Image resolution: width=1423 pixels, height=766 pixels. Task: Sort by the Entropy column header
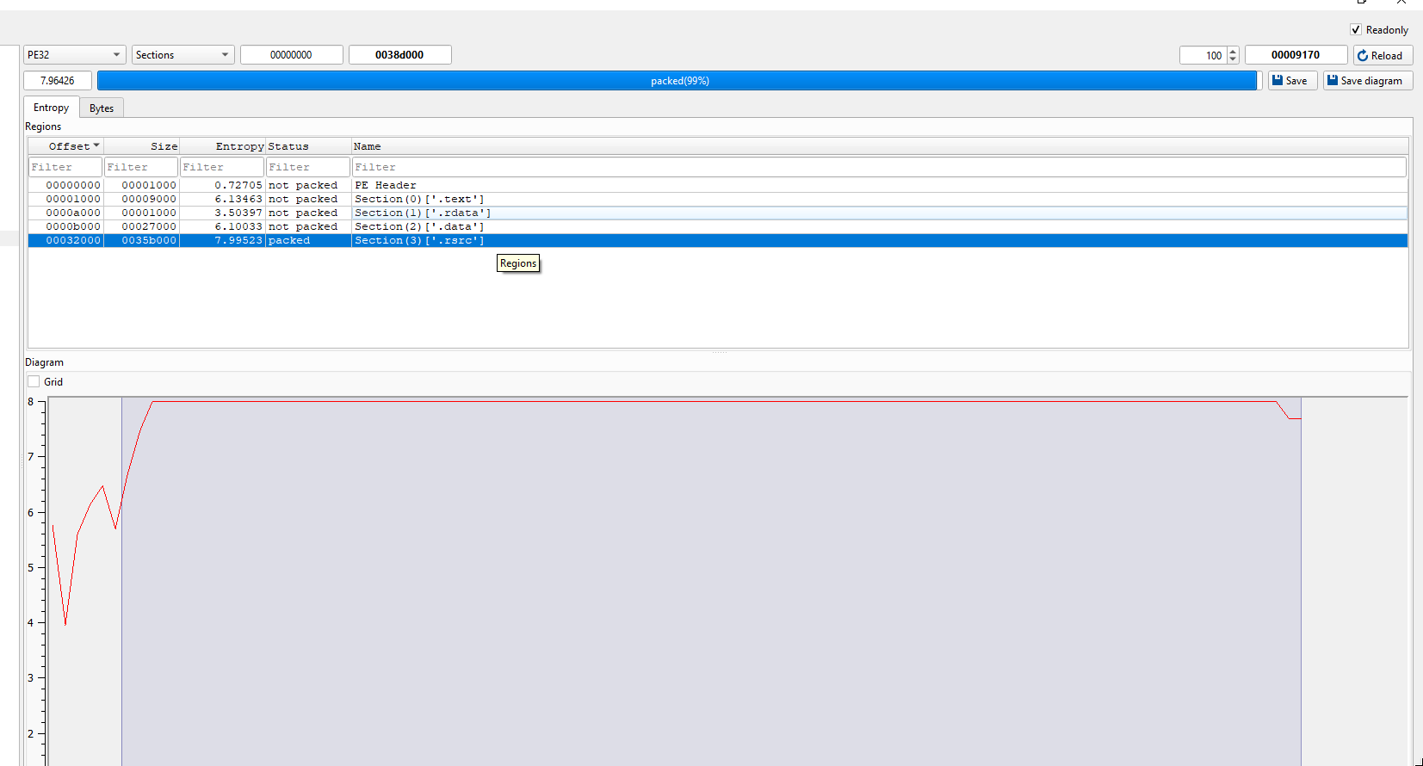(x=222, y=146)
